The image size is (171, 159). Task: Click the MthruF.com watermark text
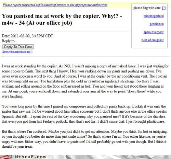[30, 157]
